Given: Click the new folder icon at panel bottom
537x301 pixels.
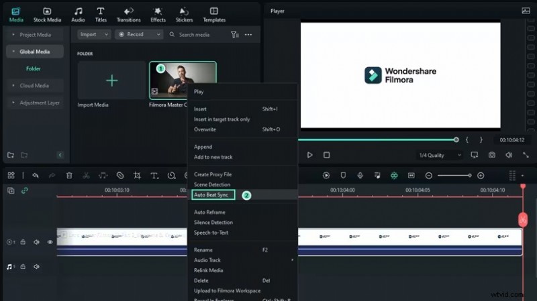Looking at the screenshot, I should click(x=11, y=155).
